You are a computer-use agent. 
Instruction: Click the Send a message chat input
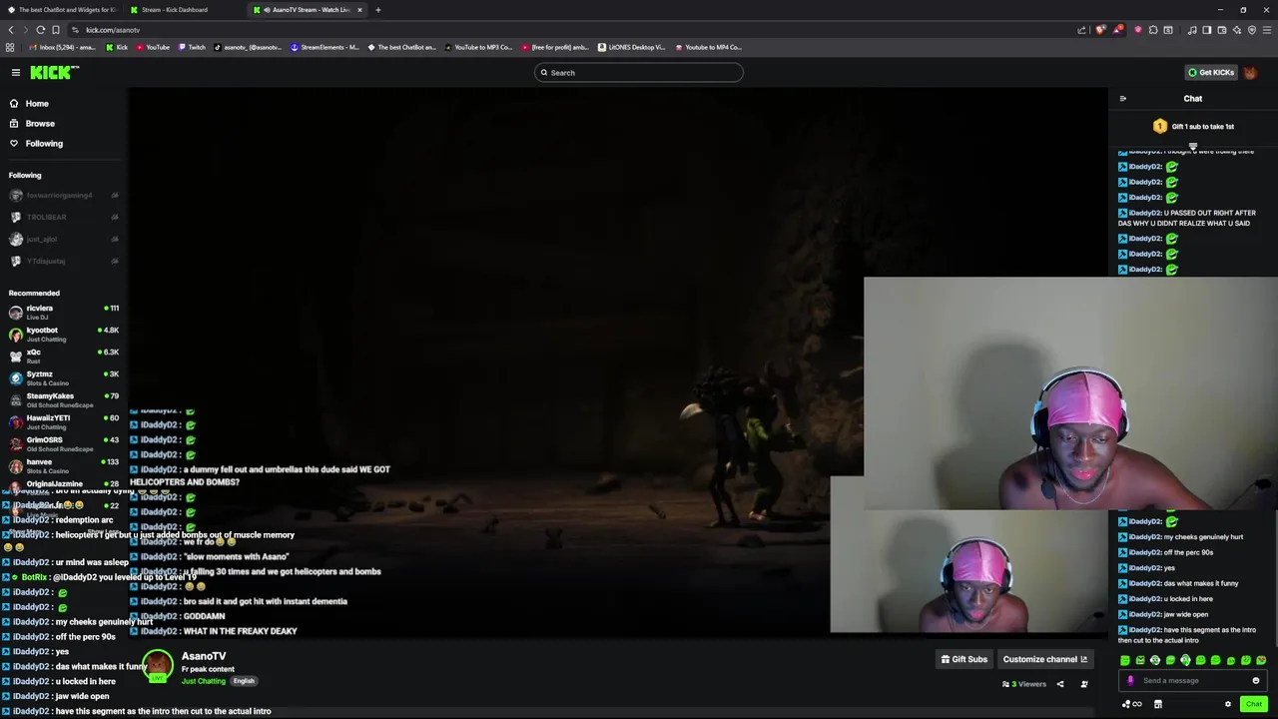1193,681
